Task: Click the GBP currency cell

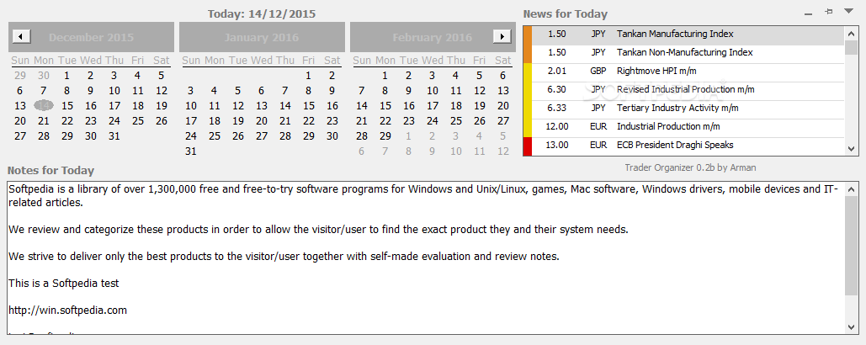Action: pyautogui.click(x=598, y=72)
